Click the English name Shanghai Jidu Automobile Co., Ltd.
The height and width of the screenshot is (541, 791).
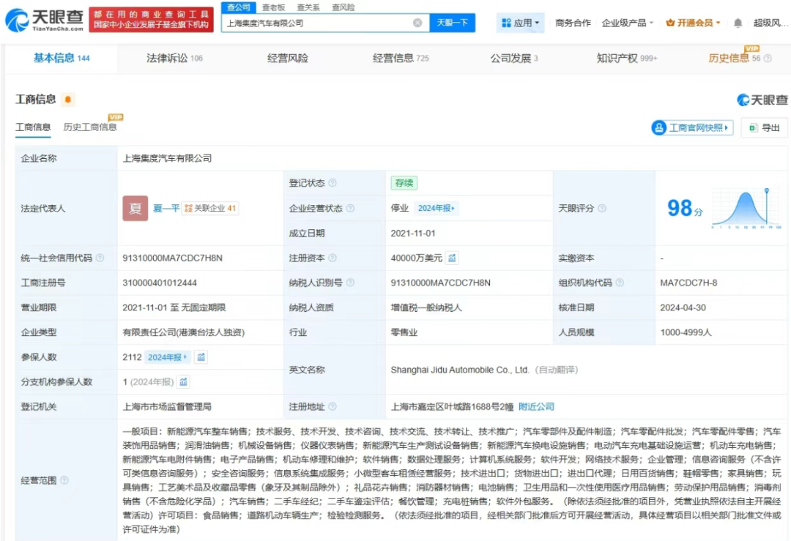pyautogui.click(x=459, y=370)
